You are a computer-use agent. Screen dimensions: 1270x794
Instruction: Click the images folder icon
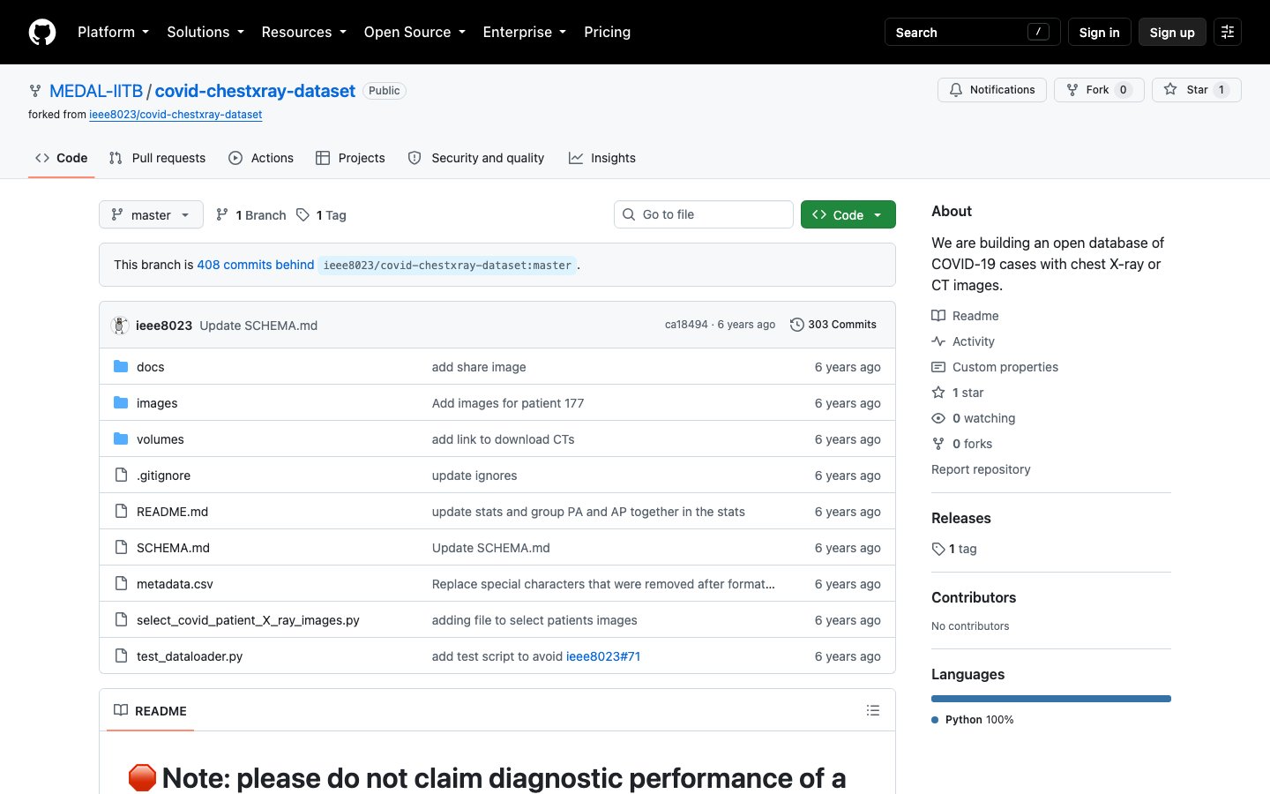pyautogui.click(x=121, y=402)
